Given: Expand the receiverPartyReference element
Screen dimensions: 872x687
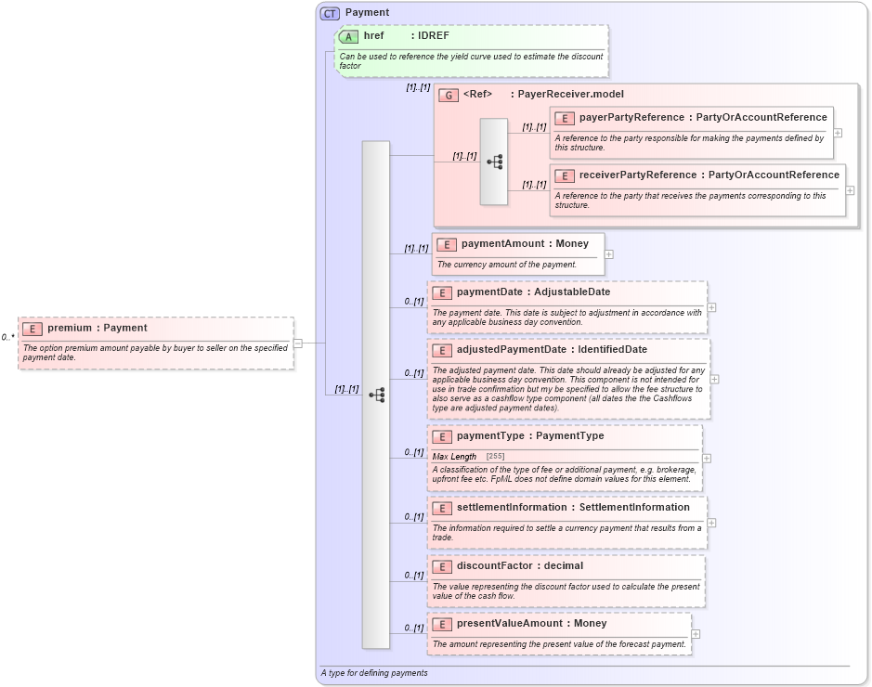Looking at the screenshot, I should [850, 190].
